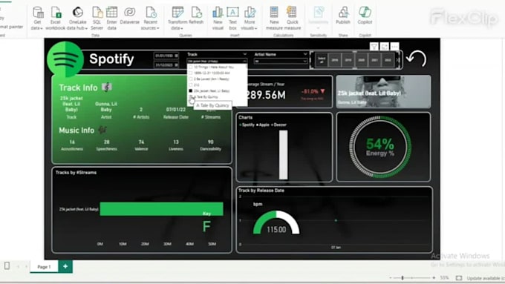Viewport: 505px width, 284px height.
Task: Filter by the first year tile after Select all
Action: (335, 60)
